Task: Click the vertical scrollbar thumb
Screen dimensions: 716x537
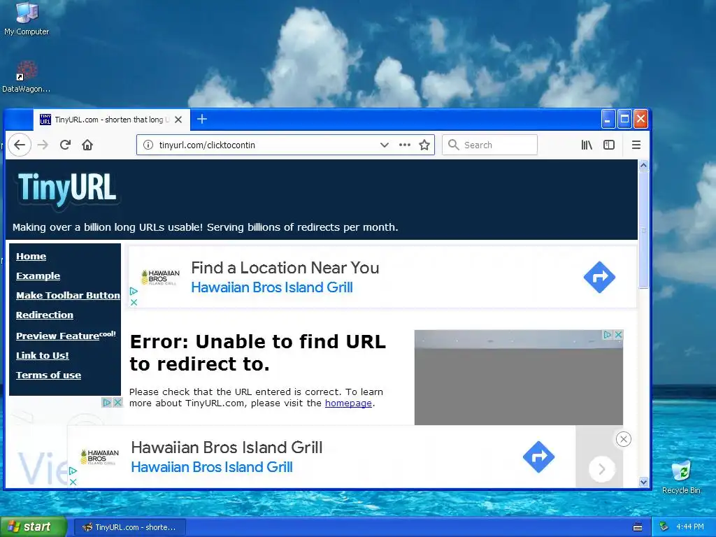Action: 643,229
